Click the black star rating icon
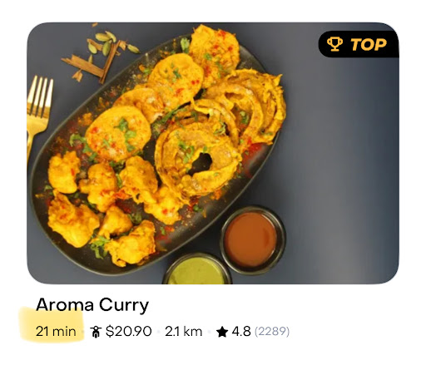 pyautogui.click(x=222, y=332)
